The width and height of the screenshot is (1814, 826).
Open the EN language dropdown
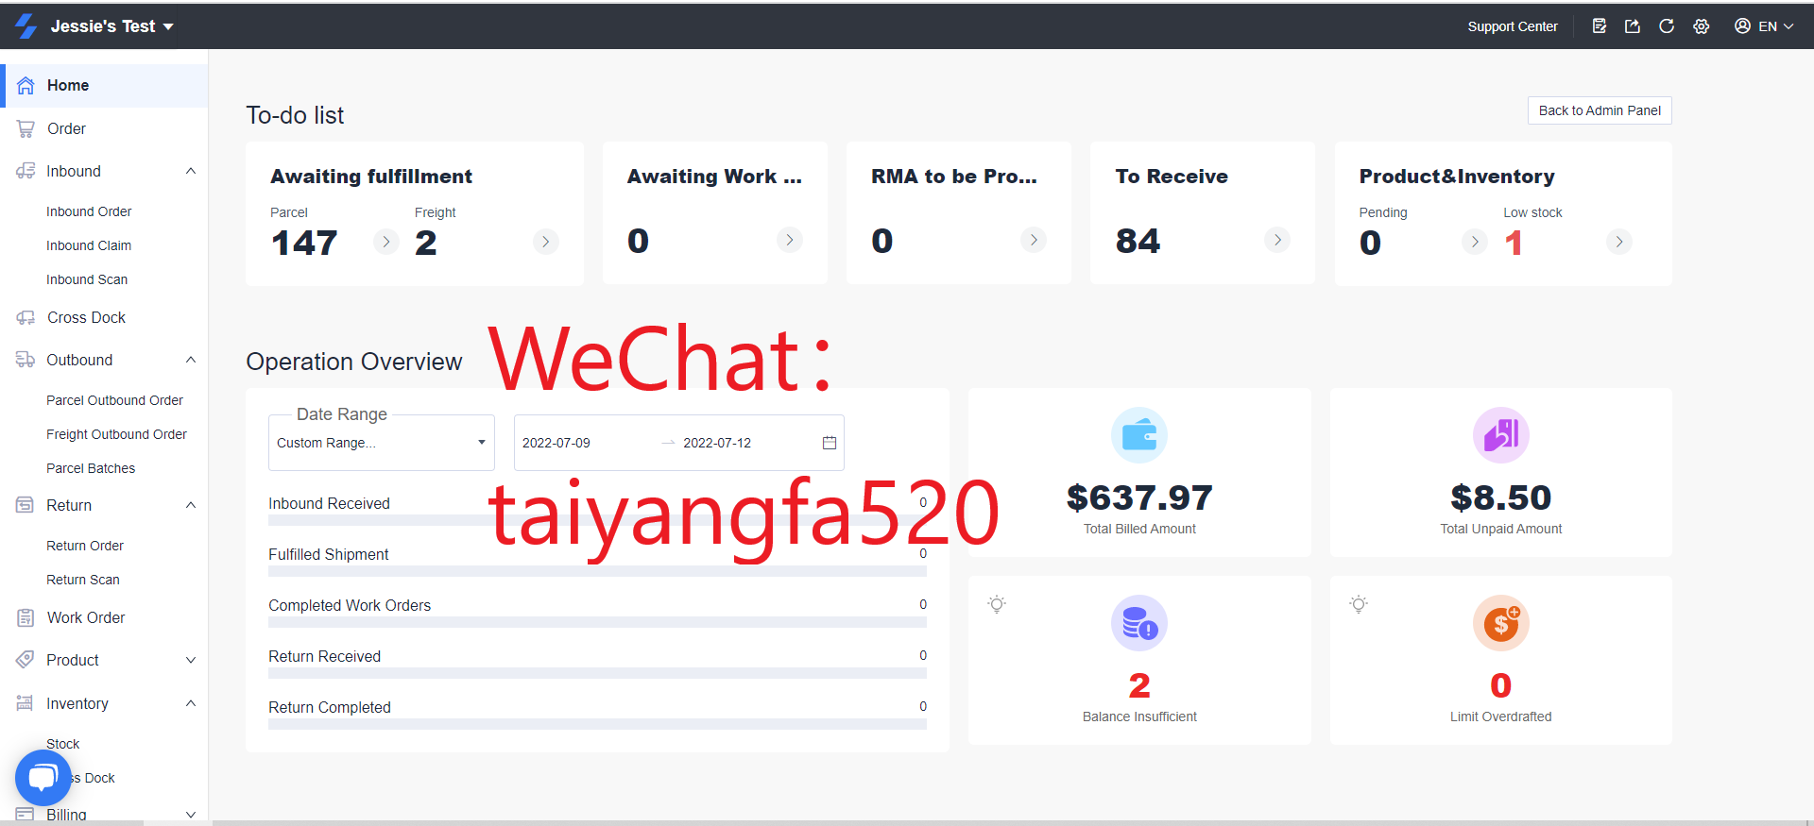[x=1764, y=26]
